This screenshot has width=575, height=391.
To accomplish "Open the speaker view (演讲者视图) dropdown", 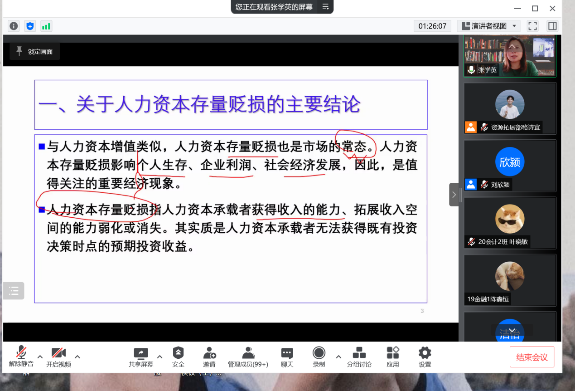I will coord(488,26).
